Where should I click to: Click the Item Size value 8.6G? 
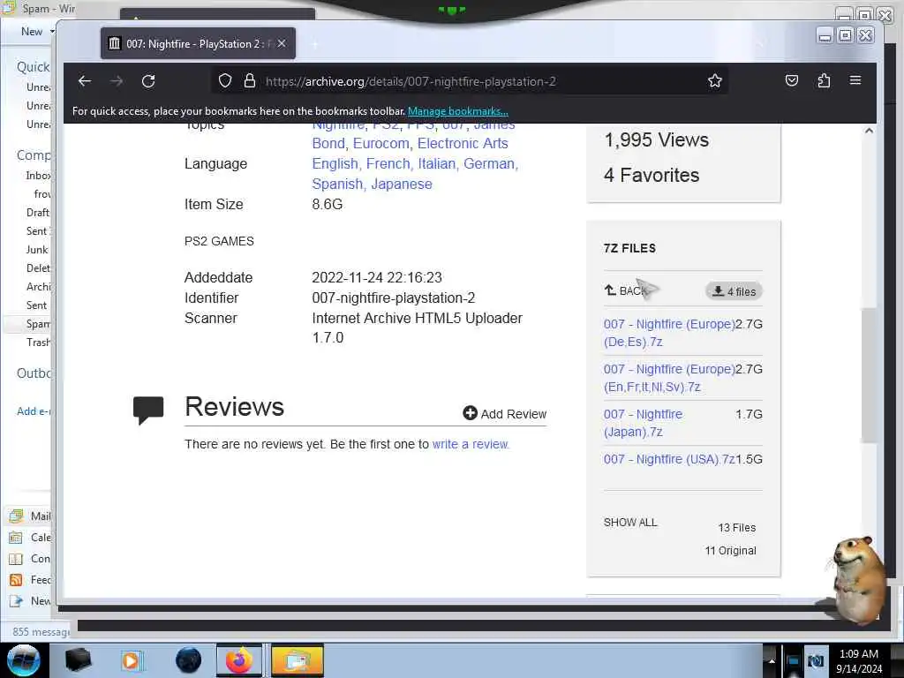click(327, 204)
